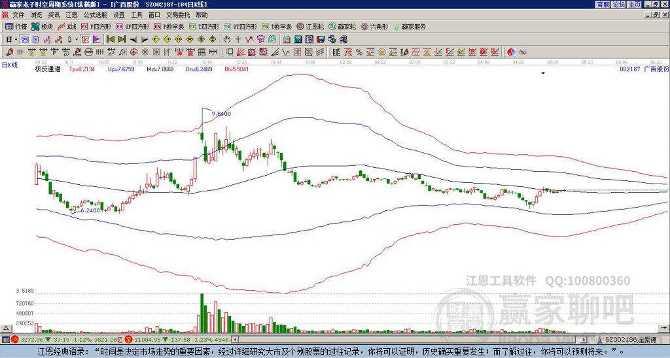This screenshot has height=358, width=670.
Task: Step chart left with black arrow
Action: 133,40
